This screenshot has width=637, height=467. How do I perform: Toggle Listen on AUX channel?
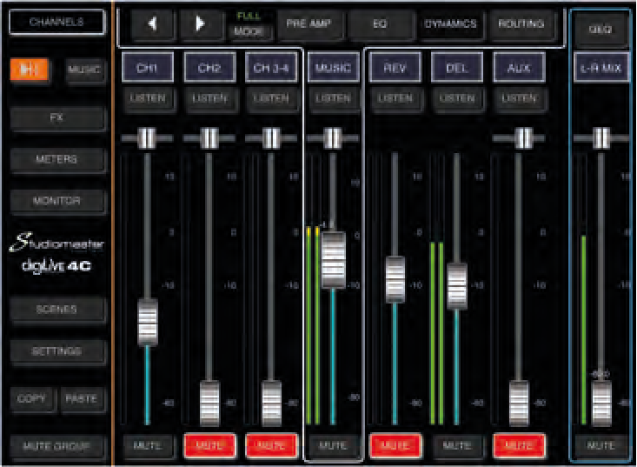pyautogui.click(x=519, y=98)
